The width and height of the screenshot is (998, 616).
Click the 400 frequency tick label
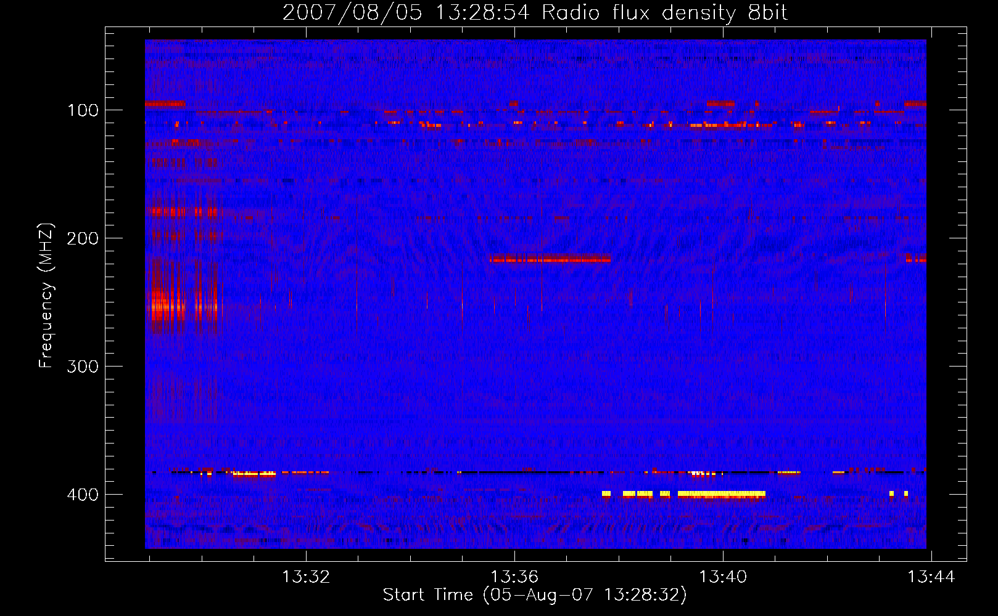[x=83, y=495]
